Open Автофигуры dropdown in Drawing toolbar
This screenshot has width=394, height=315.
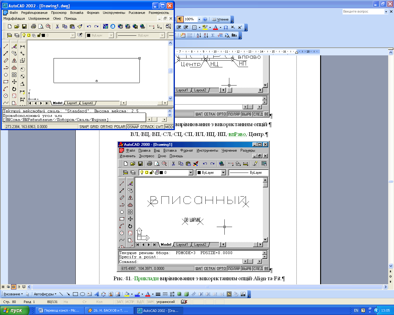click(45, 294)
